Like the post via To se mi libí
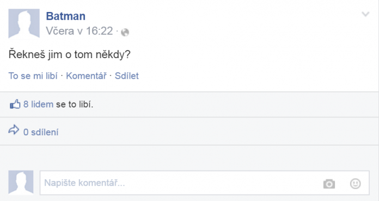 click(x=33, y=76)
